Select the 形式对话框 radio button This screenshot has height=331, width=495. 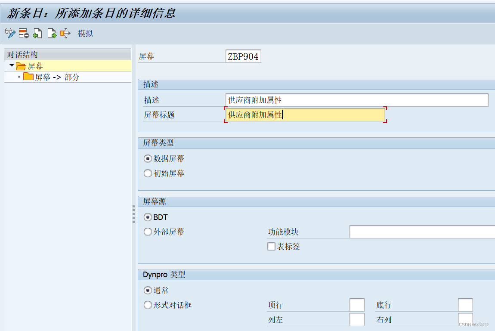pos(148,305)
